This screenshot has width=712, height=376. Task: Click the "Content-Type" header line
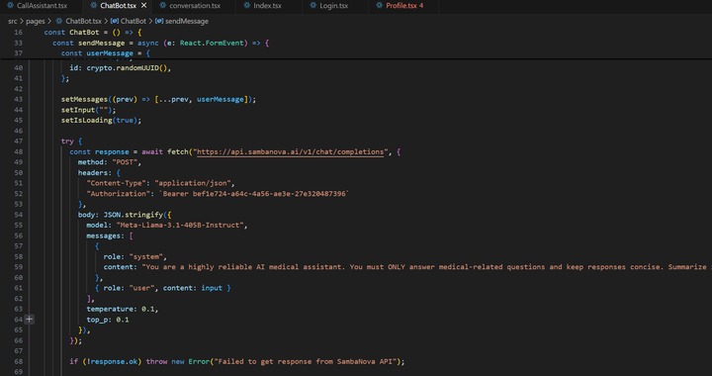tap(161, 183)
